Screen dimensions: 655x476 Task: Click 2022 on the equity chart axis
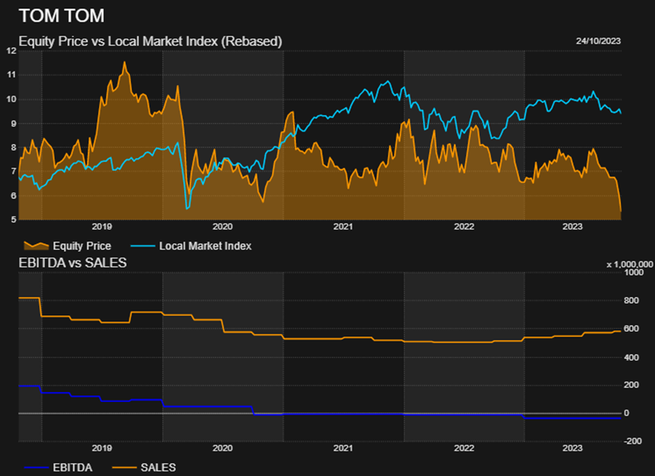(464, 227)
